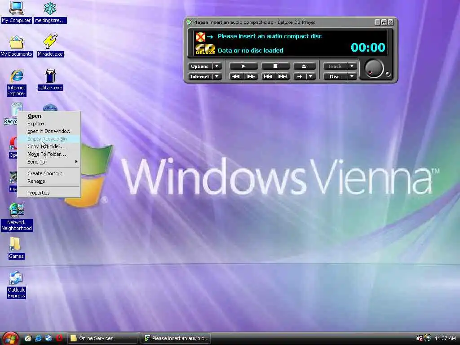Switch to CD Player taskbar button

point(176,338)
